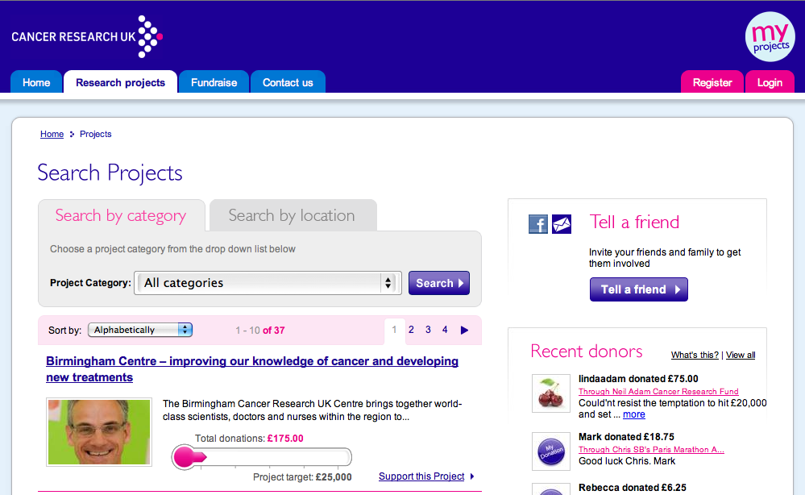Click Choose a project category instruction text
Viewport: 805px width, 495px height.
(x=172, y=249)
